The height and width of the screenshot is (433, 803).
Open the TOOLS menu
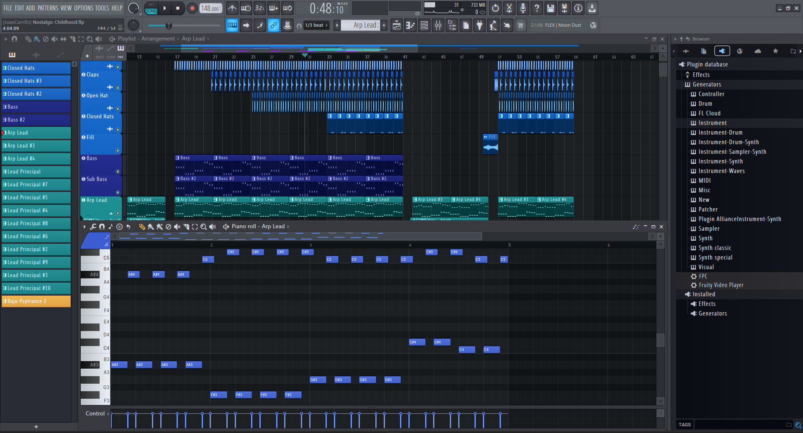tap(102, 8)
